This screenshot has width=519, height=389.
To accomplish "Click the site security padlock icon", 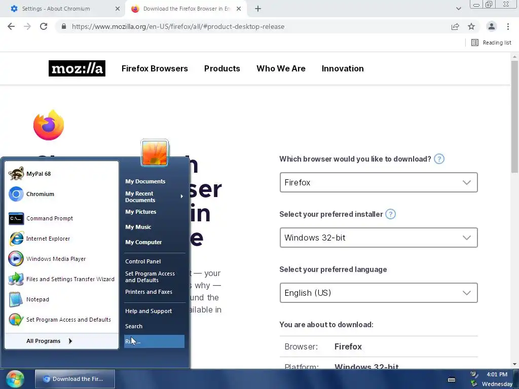I will pyautogui.click(x=64, y=26).
